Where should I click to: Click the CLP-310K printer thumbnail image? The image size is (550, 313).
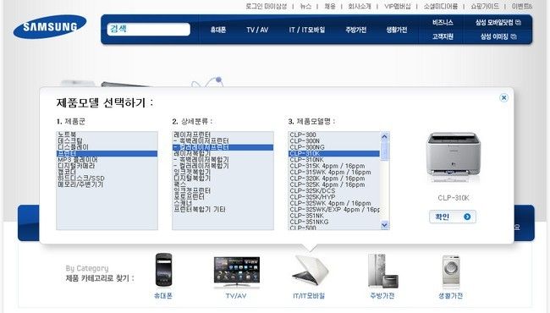coord(454,158)
